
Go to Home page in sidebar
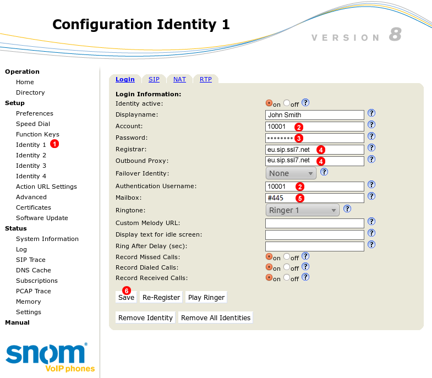25,82
